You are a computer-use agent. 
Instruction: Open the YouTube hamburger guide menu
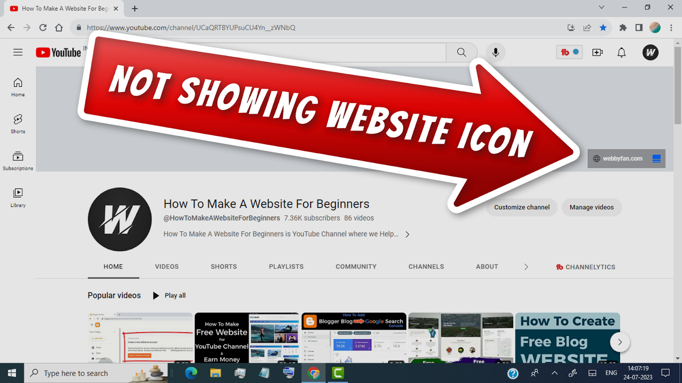(18, 52)
